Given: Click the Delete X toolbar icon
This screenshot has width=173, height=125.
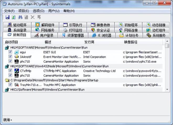Looking at the screenshot, I should tap(33, 17).
